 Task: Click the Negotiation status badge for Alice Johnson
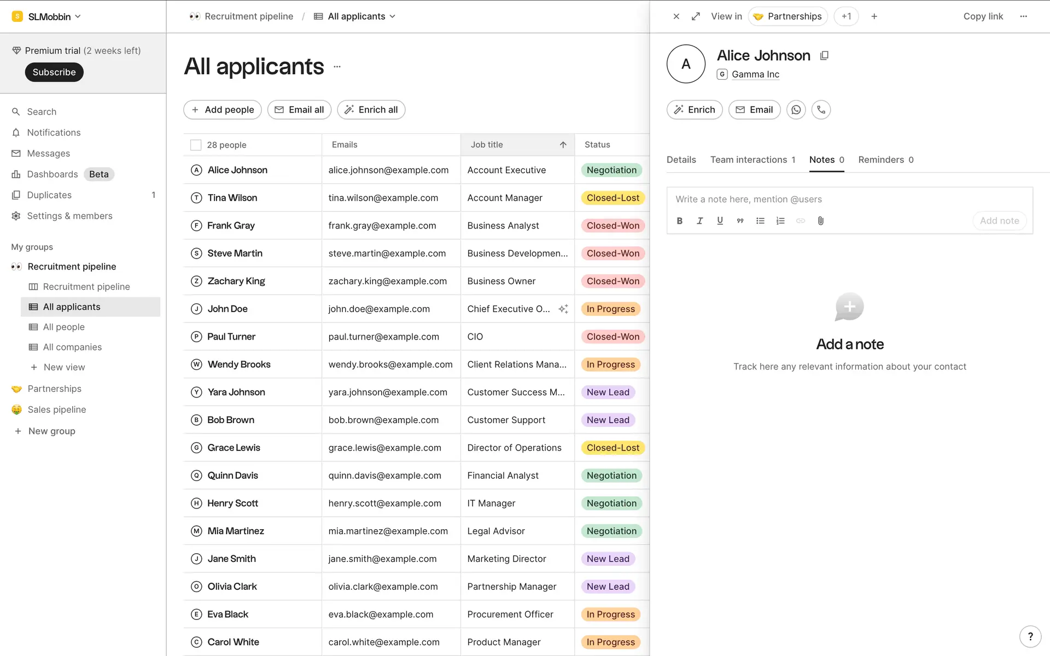tap(611, 170)
